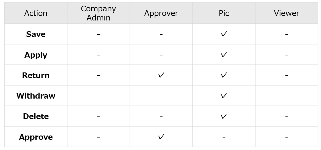The image size is (321, 150).
Task: Select the Pic column header
Action: pos(224,13)
